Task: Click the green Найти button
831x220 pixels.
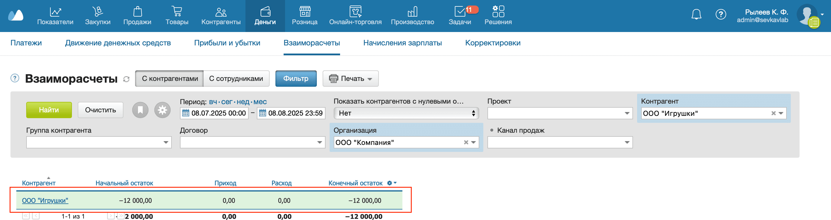Action: click(49, 110)
